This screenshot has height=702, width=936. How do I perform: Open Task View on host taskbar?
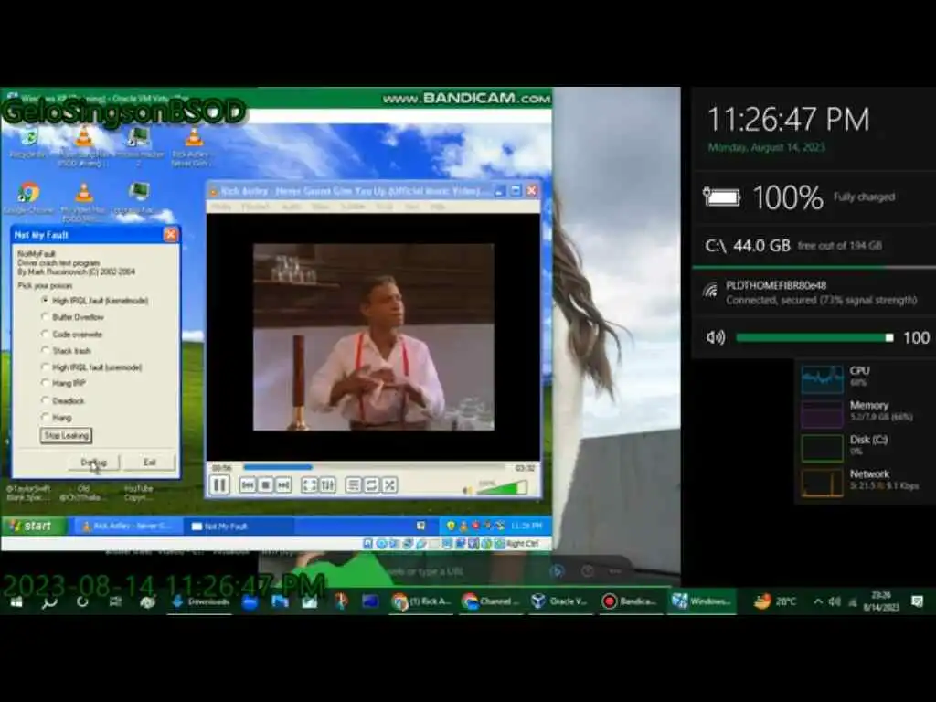(115, 601)
